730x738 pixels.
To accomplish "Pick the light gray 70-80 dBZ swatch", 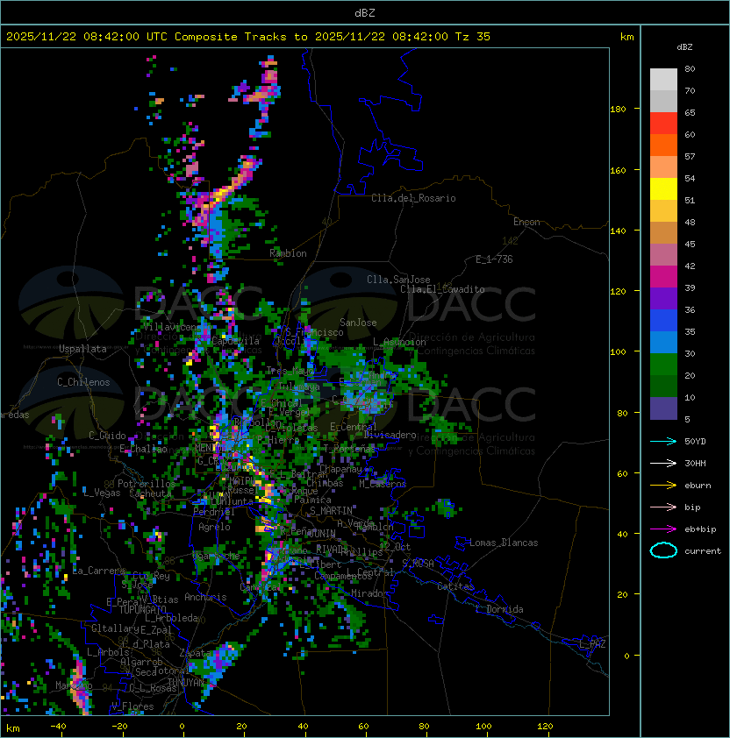I will [x=663, y=80].
